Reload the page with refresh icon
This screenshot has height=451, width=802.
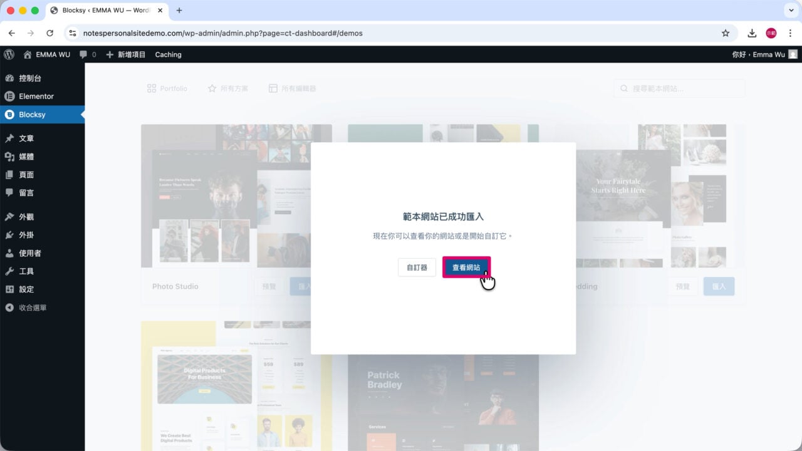click(50, 33)
